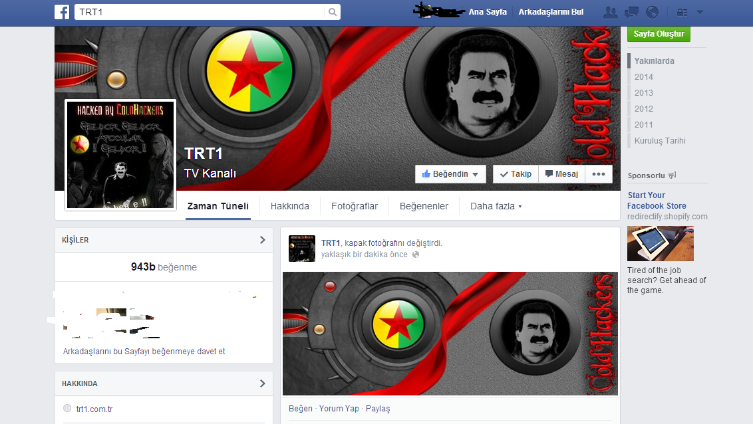Click the Sayfa Oluştur button
Image resolution: width=753 pixels, height=424 pixels.
659,34
